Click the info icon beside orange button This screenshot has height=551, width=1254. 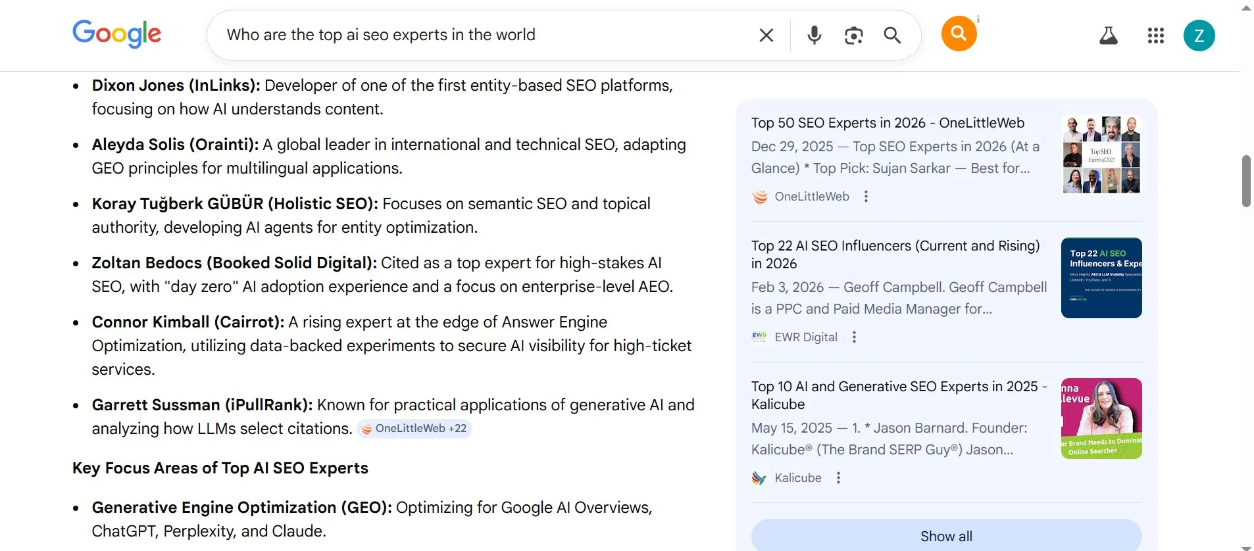pos(978,19)
